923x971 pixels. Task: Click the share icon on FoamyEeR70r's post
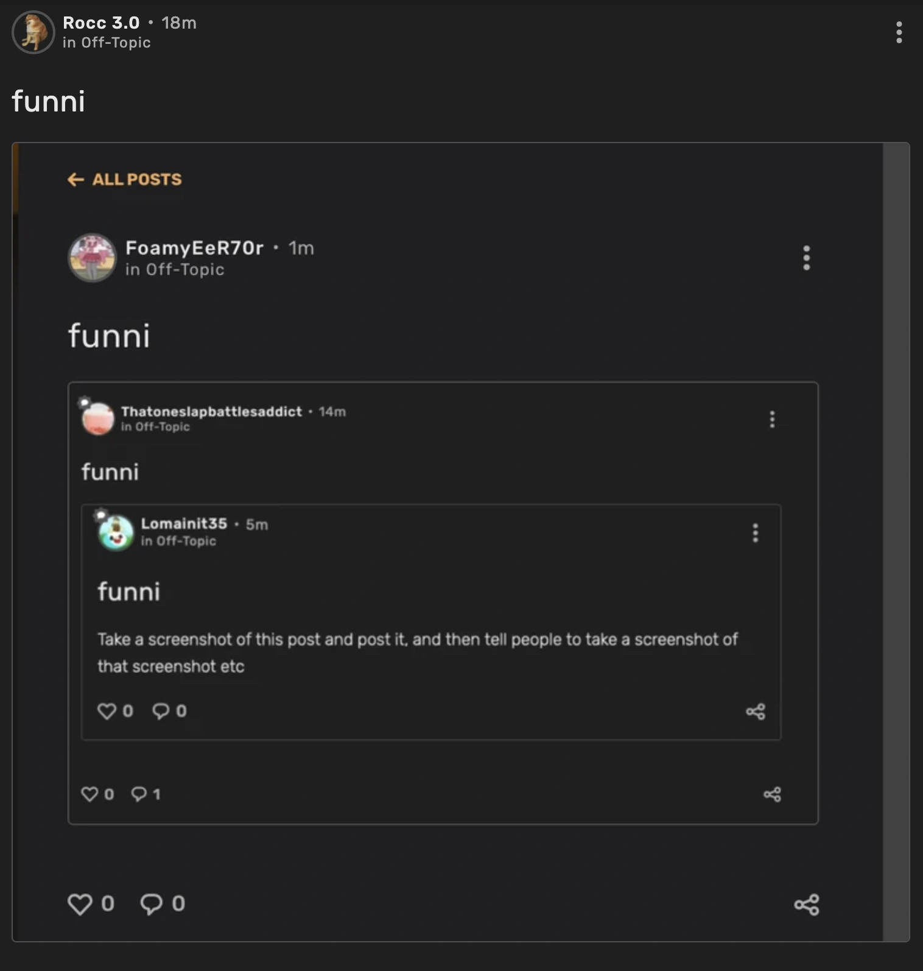(806, 904)
